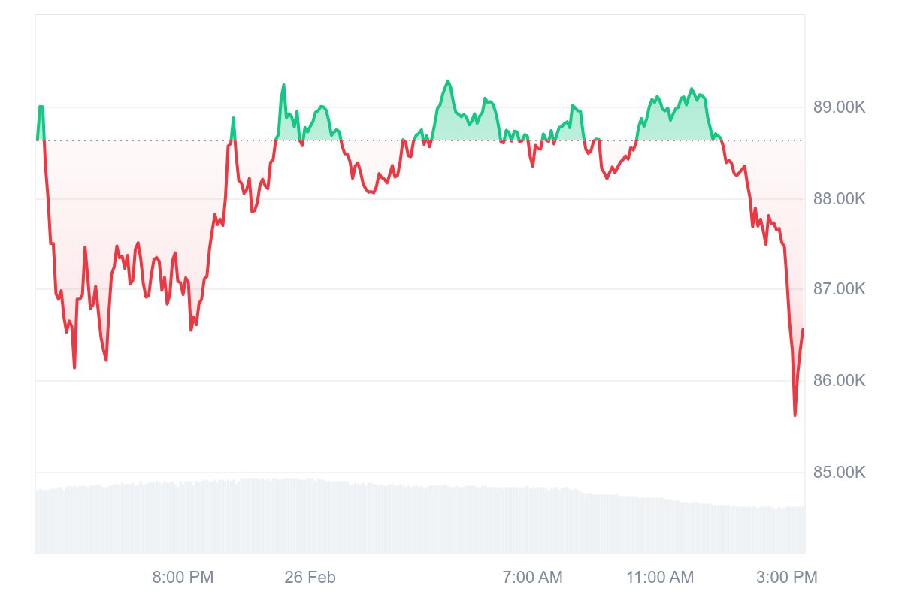902x601 pixels.
Task: Click the 88.00K price axis label
Action: click(839, 199)
